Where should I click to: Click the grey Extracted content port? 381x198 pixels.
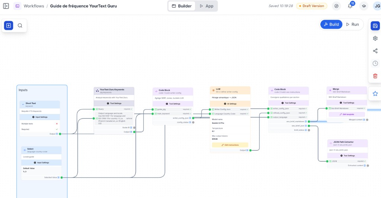pos(368,165)
